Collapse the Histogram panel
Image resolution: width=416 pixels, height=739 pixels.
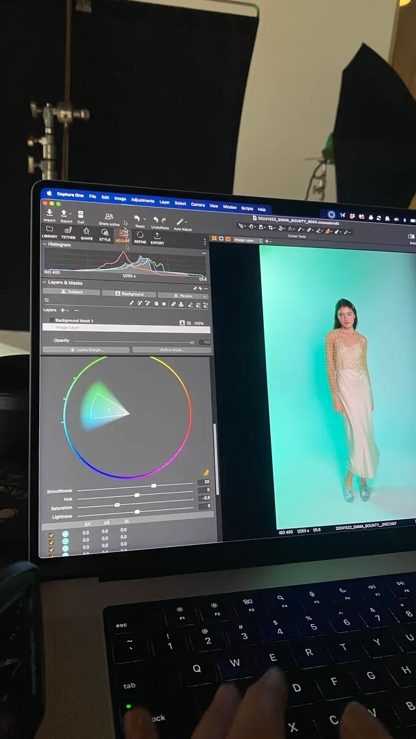click(x=45, y=244)
